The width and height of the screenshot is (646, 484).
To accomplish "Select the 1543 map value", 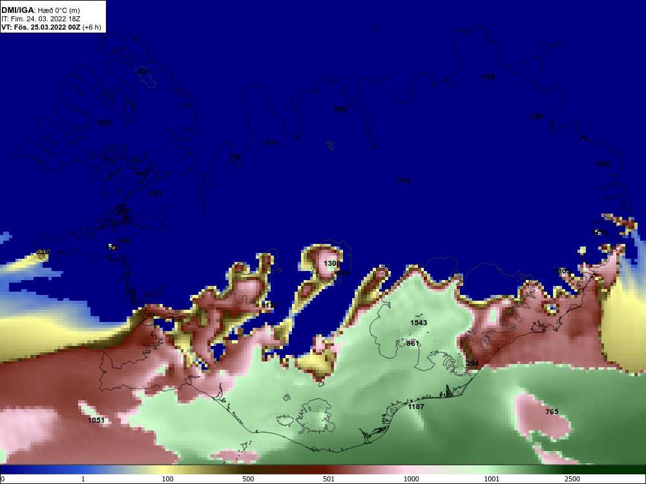I will [x=419, y=323].
